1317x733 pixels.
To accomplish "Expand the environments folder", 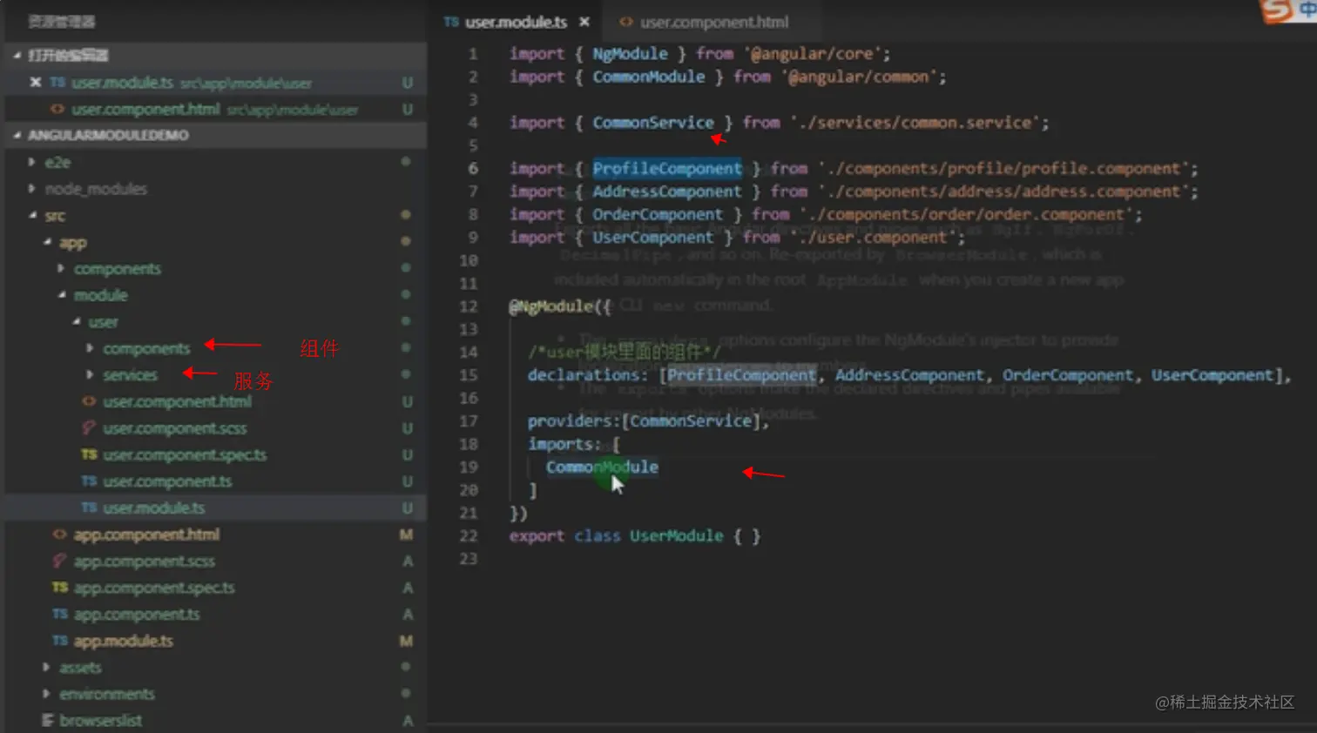I will tap(47, 694).
